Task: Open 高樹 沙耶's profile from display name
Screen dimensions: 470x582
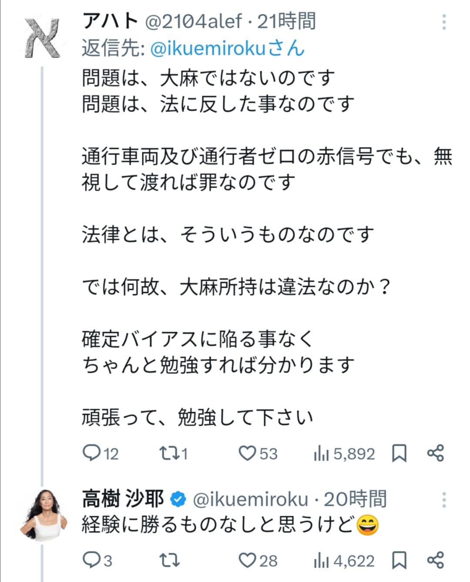Action: tap(123, 499)
